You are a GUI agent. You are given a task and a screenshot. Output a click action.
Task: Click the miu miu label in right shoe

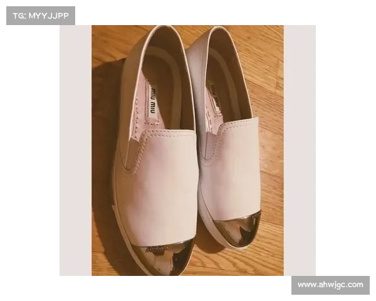[x=215, y=94]
